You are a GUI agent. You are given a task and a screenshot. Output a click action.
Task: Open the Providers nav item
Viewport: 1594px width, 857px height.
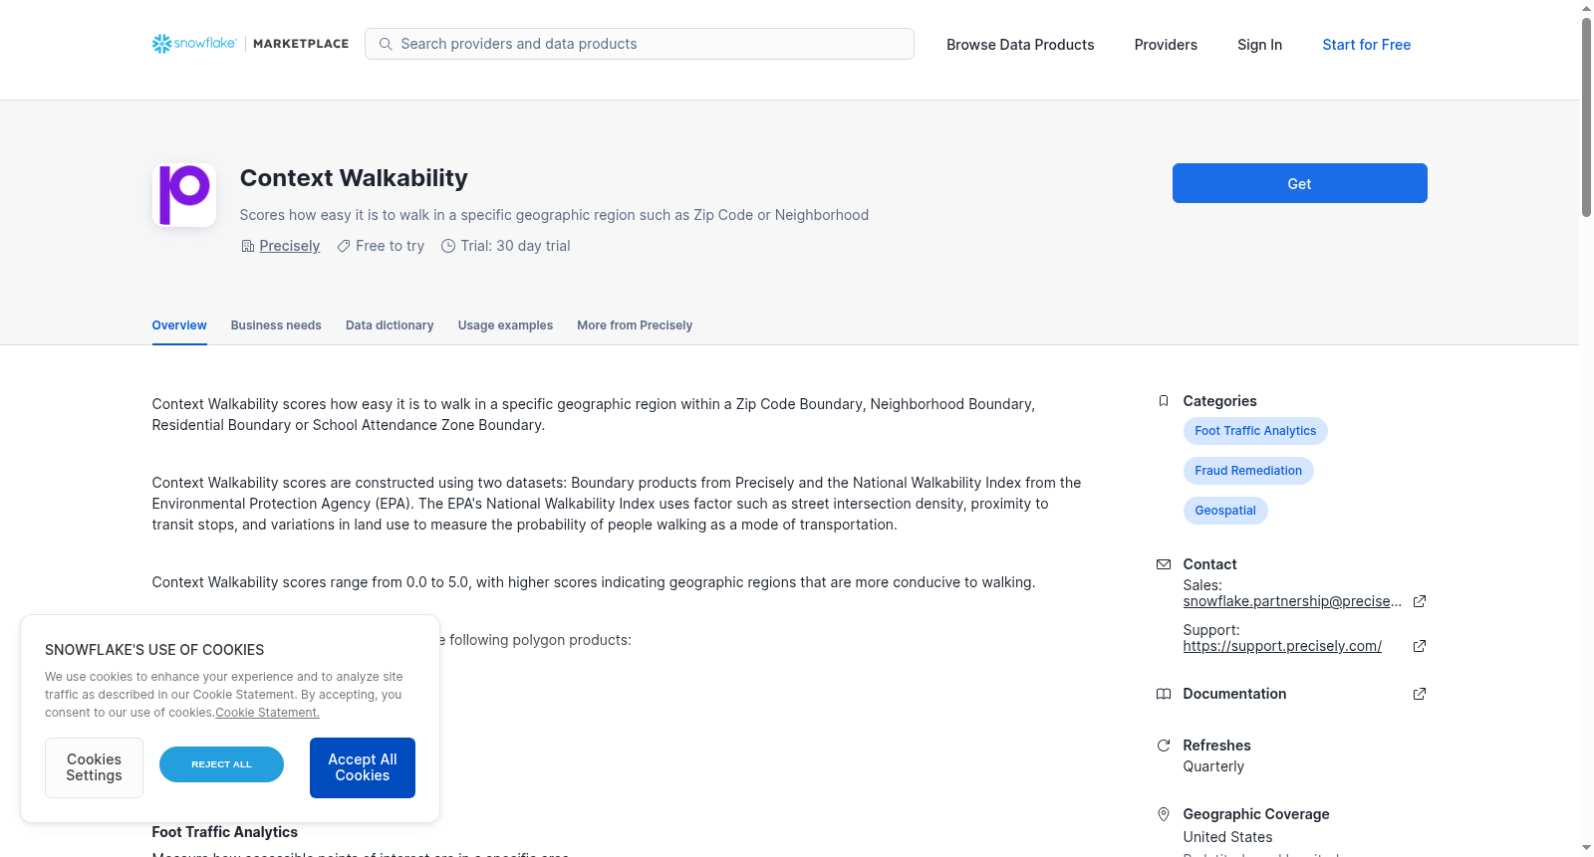(1166, 45)
